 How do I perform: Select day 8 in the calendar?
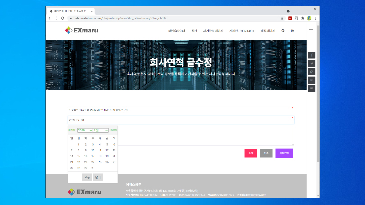[78, 151]
